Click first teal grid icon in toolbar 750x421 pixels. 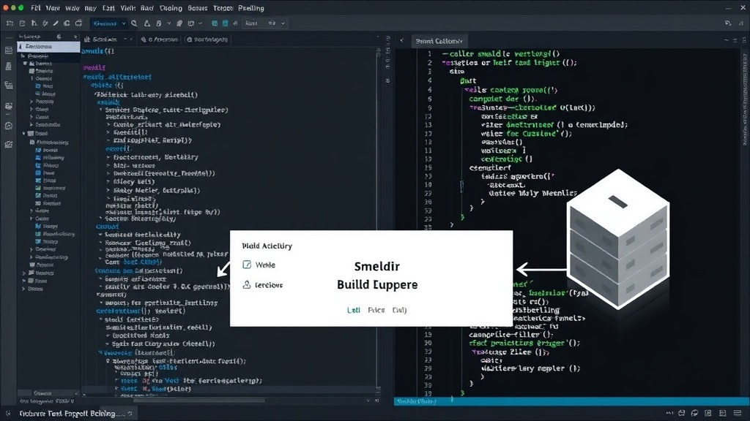pos(215,23)
